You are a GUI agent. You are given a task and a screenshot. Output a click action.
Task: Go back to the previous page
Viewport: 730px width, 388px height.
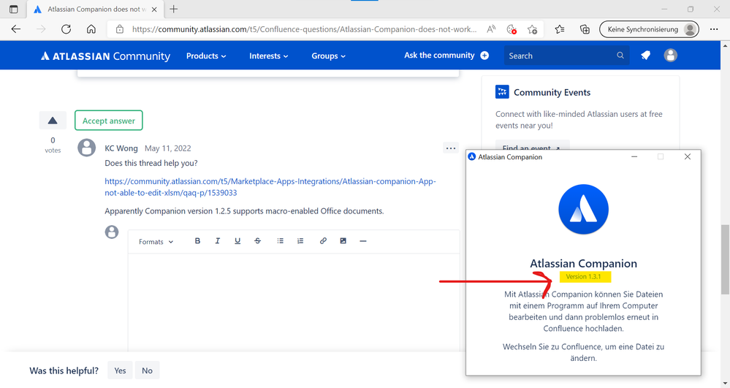point(16,29)
